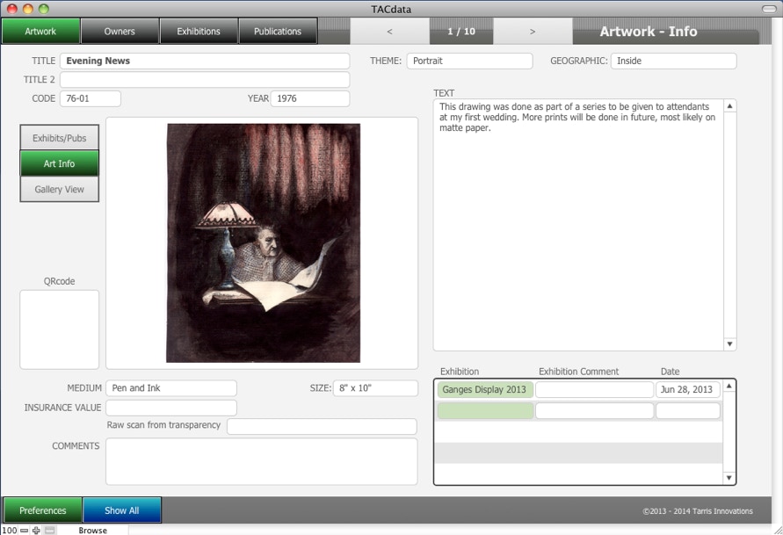783x535 pixels.
Task: Open the Browse mode popup
Action: click(x=92, y=531)
